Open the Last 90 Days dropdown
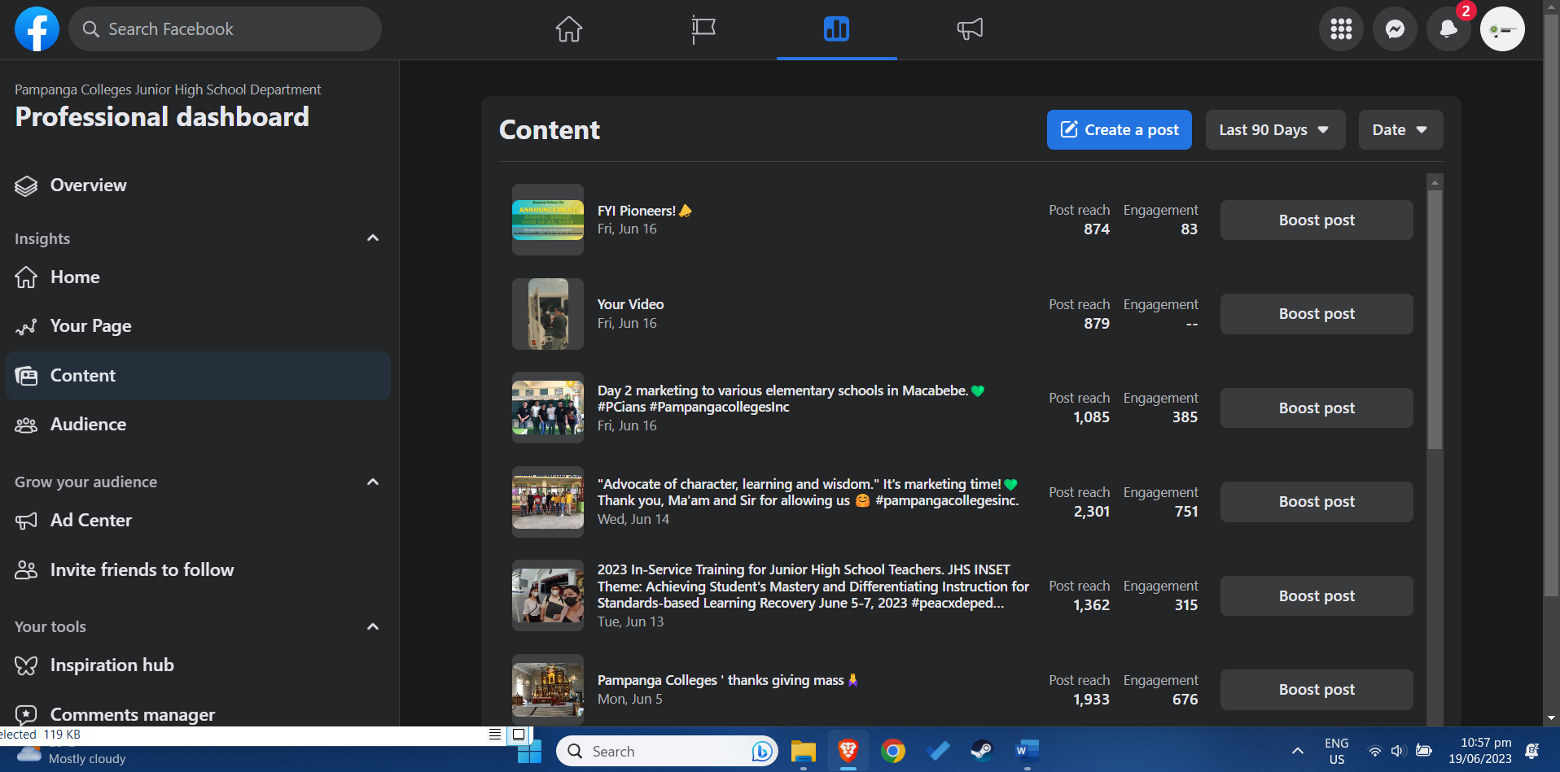This screenshot has width=1560, height=772. point(1275,130)
